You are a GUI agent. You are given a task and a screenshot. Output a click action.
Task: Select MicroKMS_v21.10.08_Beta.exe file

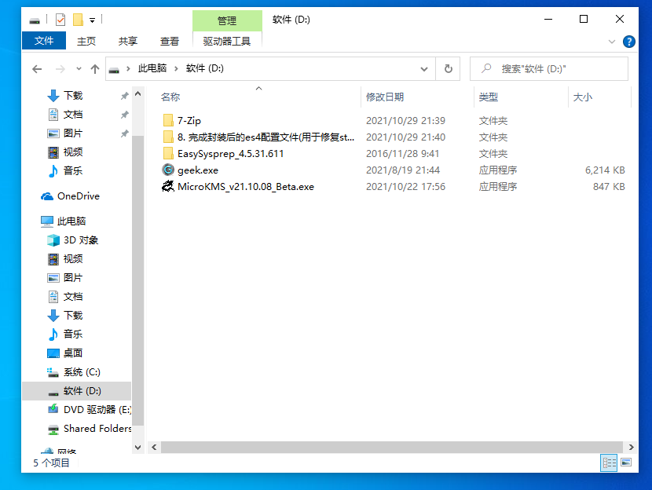245,187
